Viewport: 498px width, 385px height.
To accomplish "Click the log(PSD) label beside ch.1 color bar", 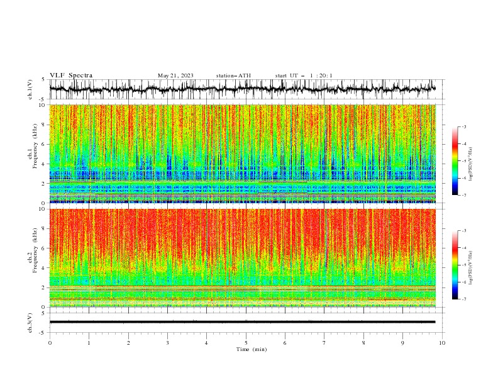I will click(x=470, y=164).
